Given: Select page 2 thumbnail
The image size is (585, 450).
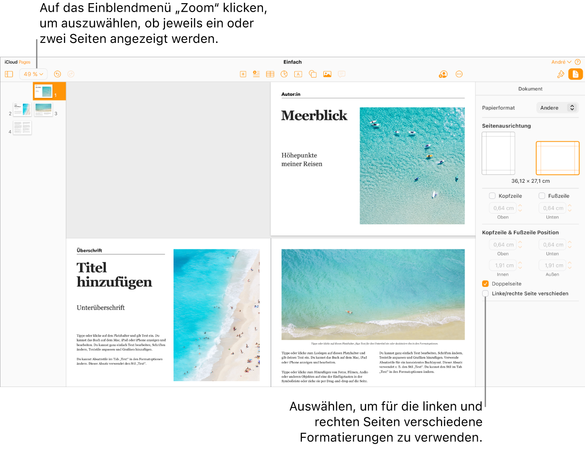Looking at the screenshot, I should (22, 109).
